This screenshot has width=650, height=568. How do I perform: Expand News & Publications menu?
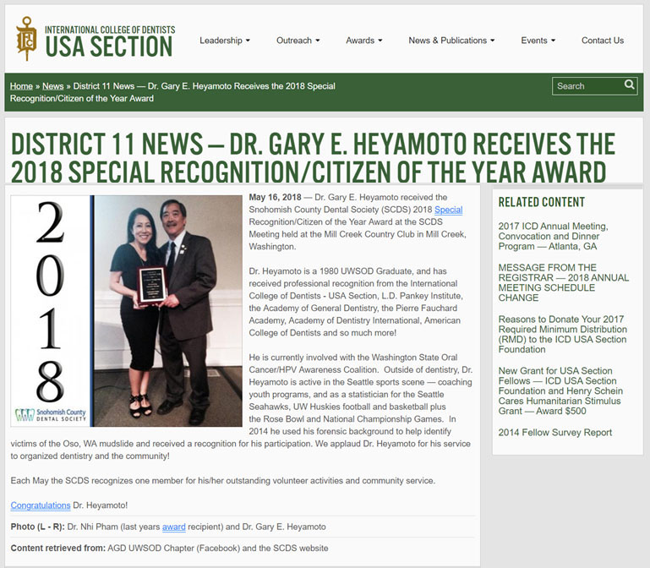coord(451,41)
